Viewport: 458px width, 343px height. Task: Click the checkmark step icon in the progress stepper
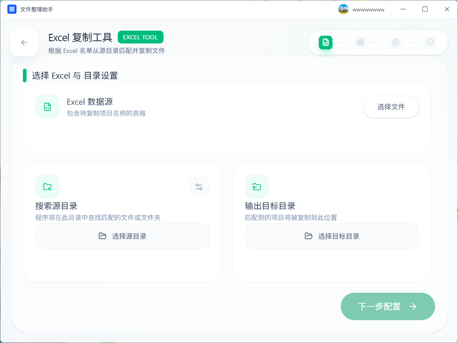(x=430, y=42)
